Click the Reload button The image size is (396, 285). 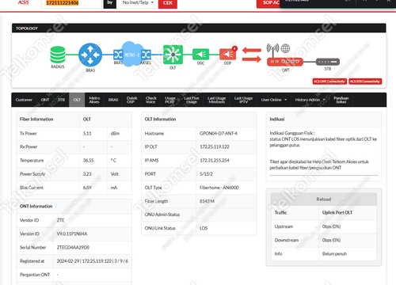tap(324, 199)
